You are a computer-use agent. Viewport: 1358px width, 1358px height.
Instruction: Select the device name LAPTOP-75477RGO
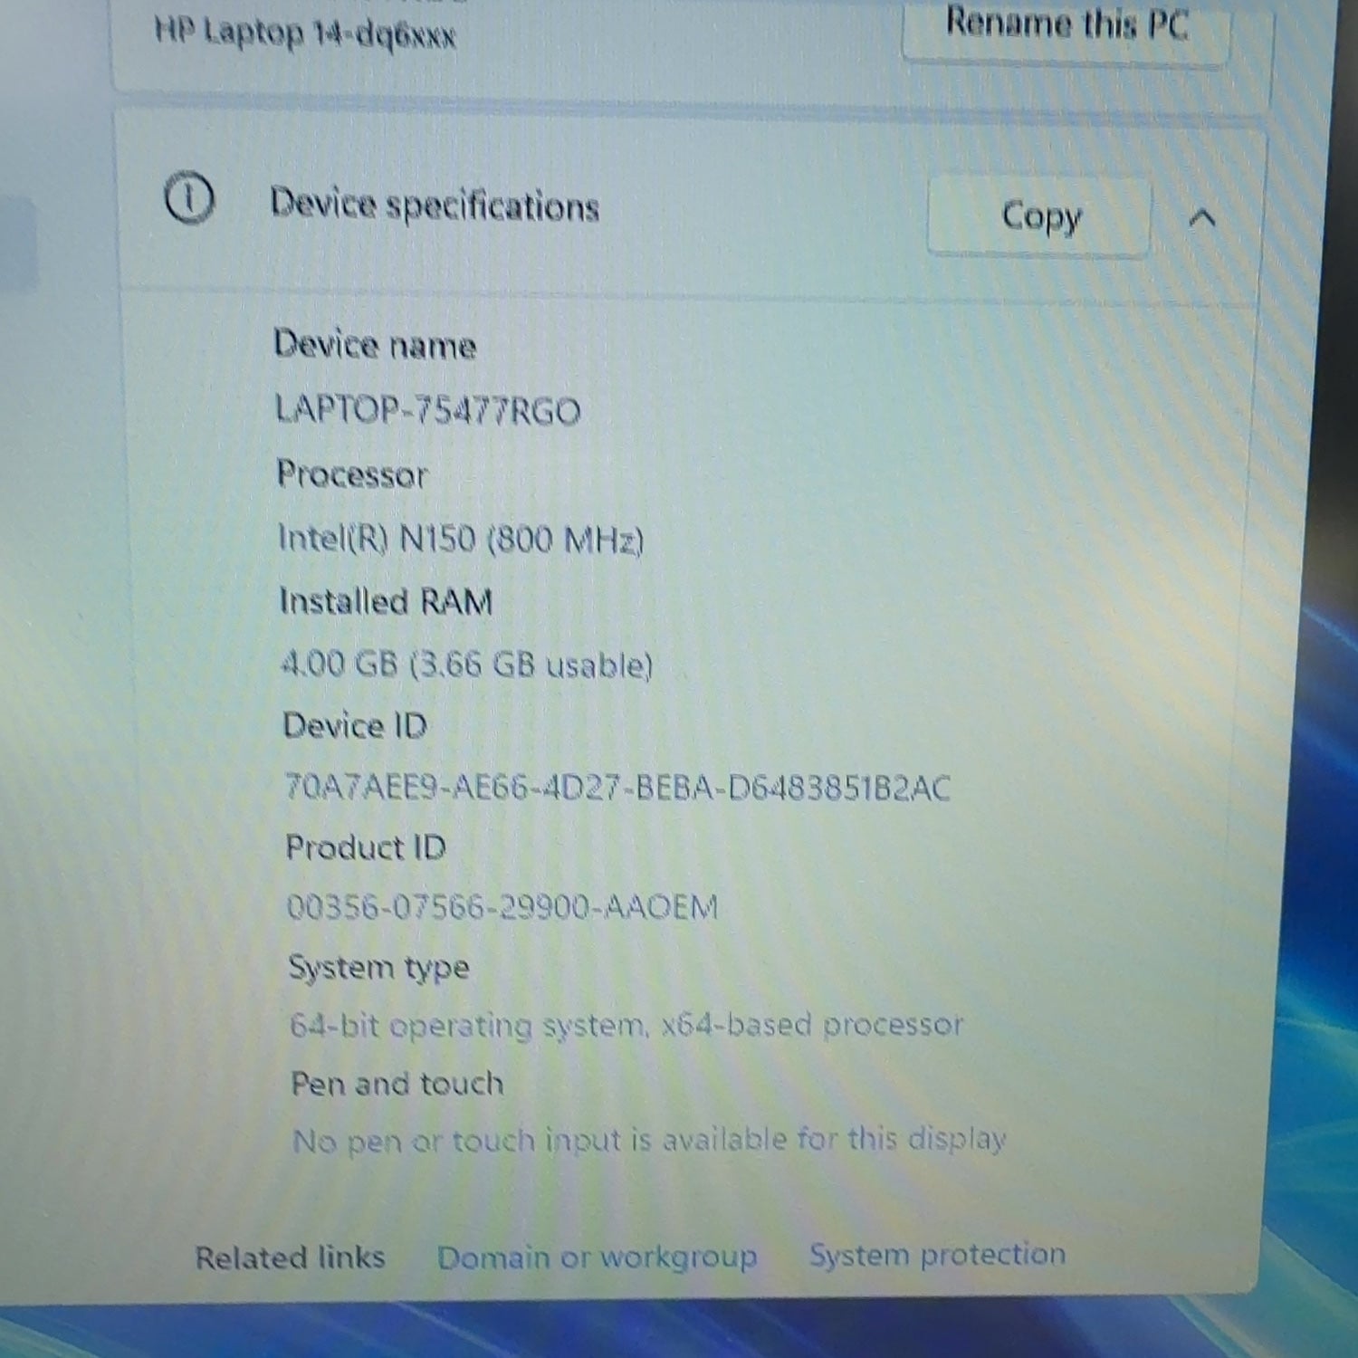427,410
